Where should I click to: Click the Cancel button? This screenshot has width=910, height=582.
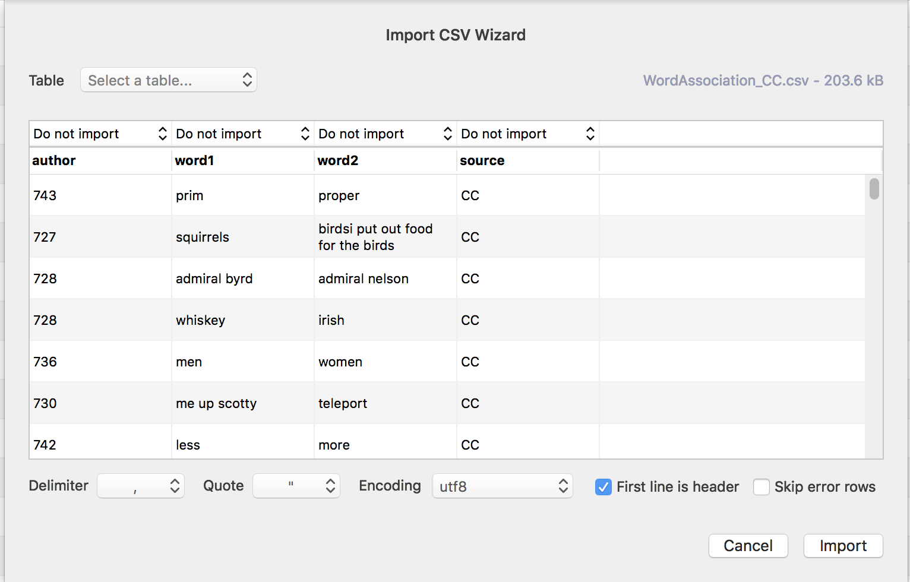tap(748, 545)
